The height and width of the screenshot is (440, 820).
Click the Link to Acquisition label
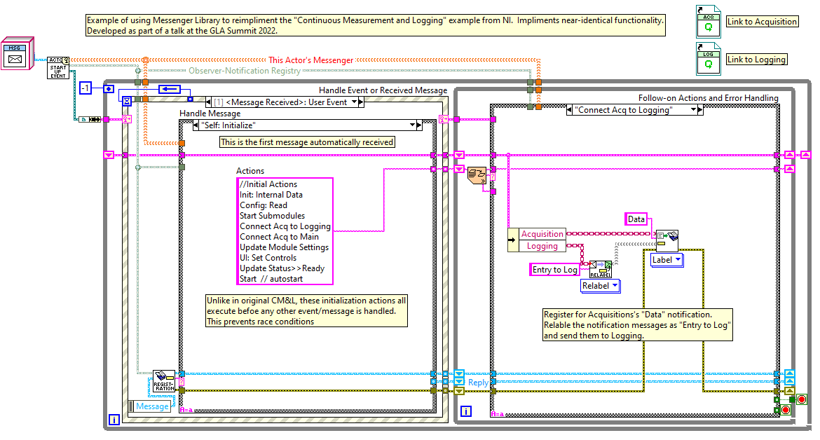point(762,22)
